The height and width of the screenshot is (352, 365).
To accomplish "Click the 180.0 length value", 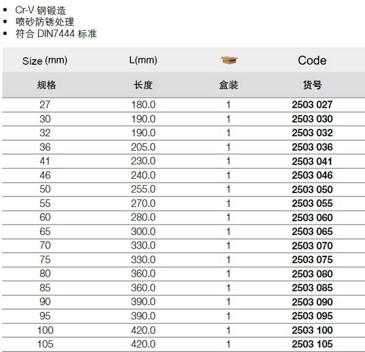I will pos(143,105).
